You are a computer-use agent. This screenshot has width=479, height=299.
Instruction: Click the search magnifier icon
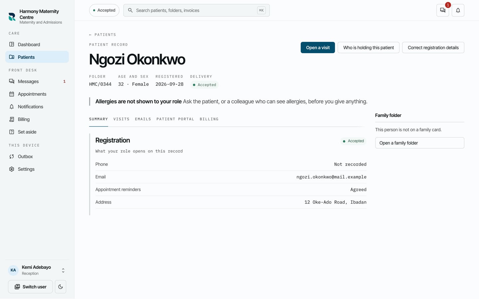[x=130, y=10]
